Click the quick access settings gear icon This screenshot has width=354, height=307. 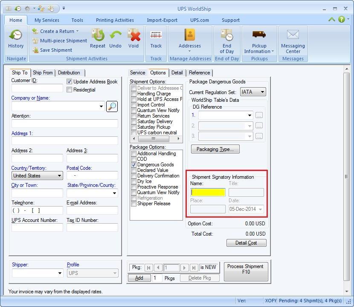[x=28, y=9]
